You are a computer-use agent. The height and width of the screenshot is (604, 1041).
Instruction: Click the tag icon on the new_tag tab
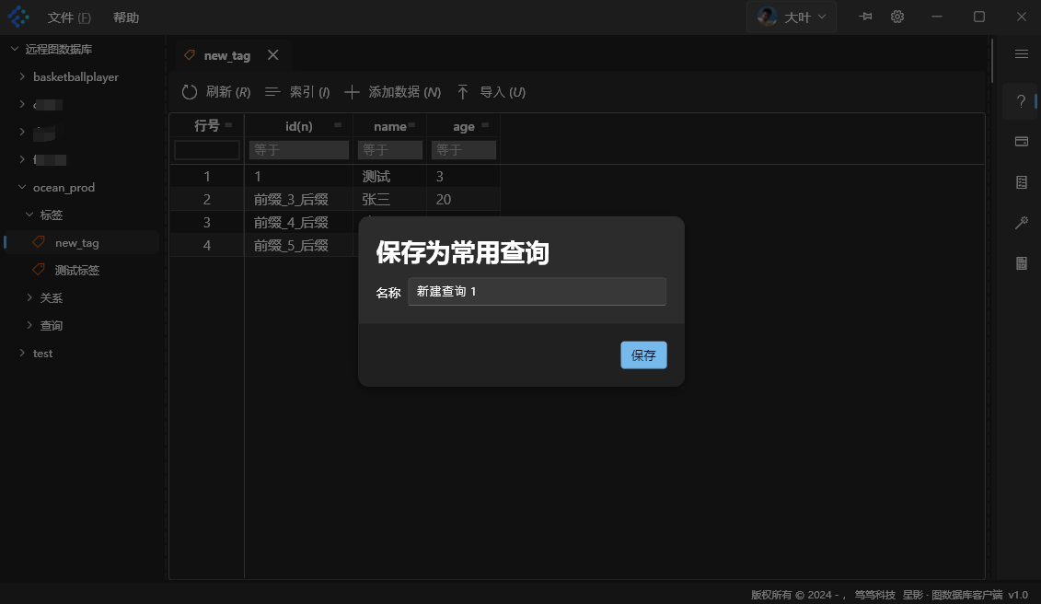[x=190, y=55]
